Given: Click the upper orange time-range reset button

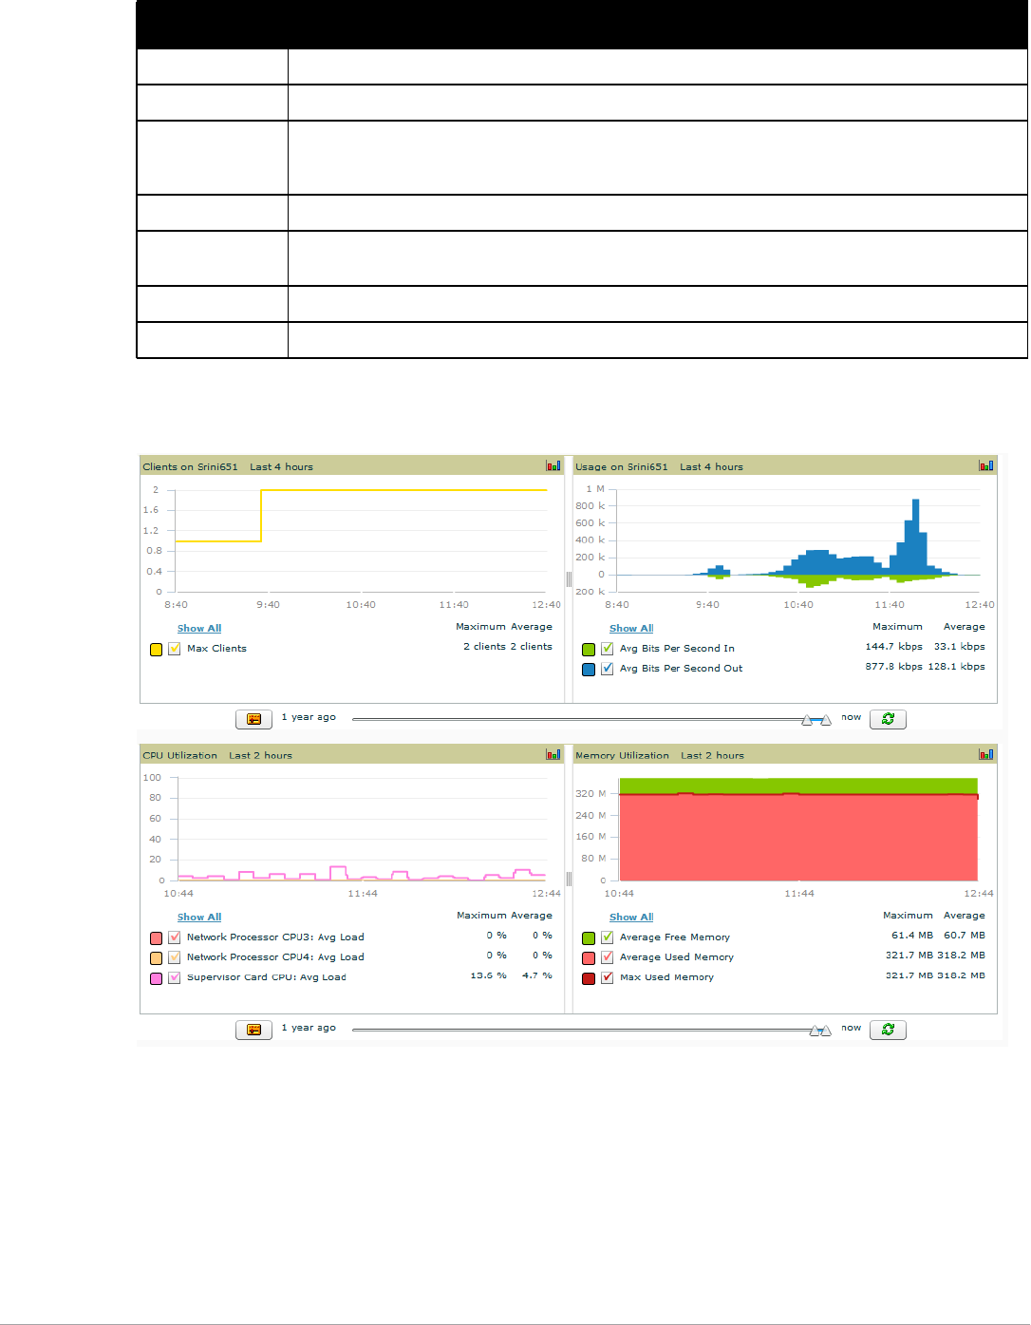Looking at the screenshot, I should (x=254, y=719).
